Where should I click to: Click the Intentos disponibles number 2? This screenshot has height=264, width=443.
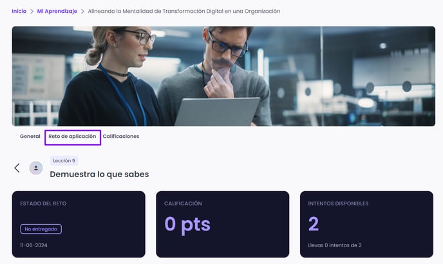pos(314,223)
